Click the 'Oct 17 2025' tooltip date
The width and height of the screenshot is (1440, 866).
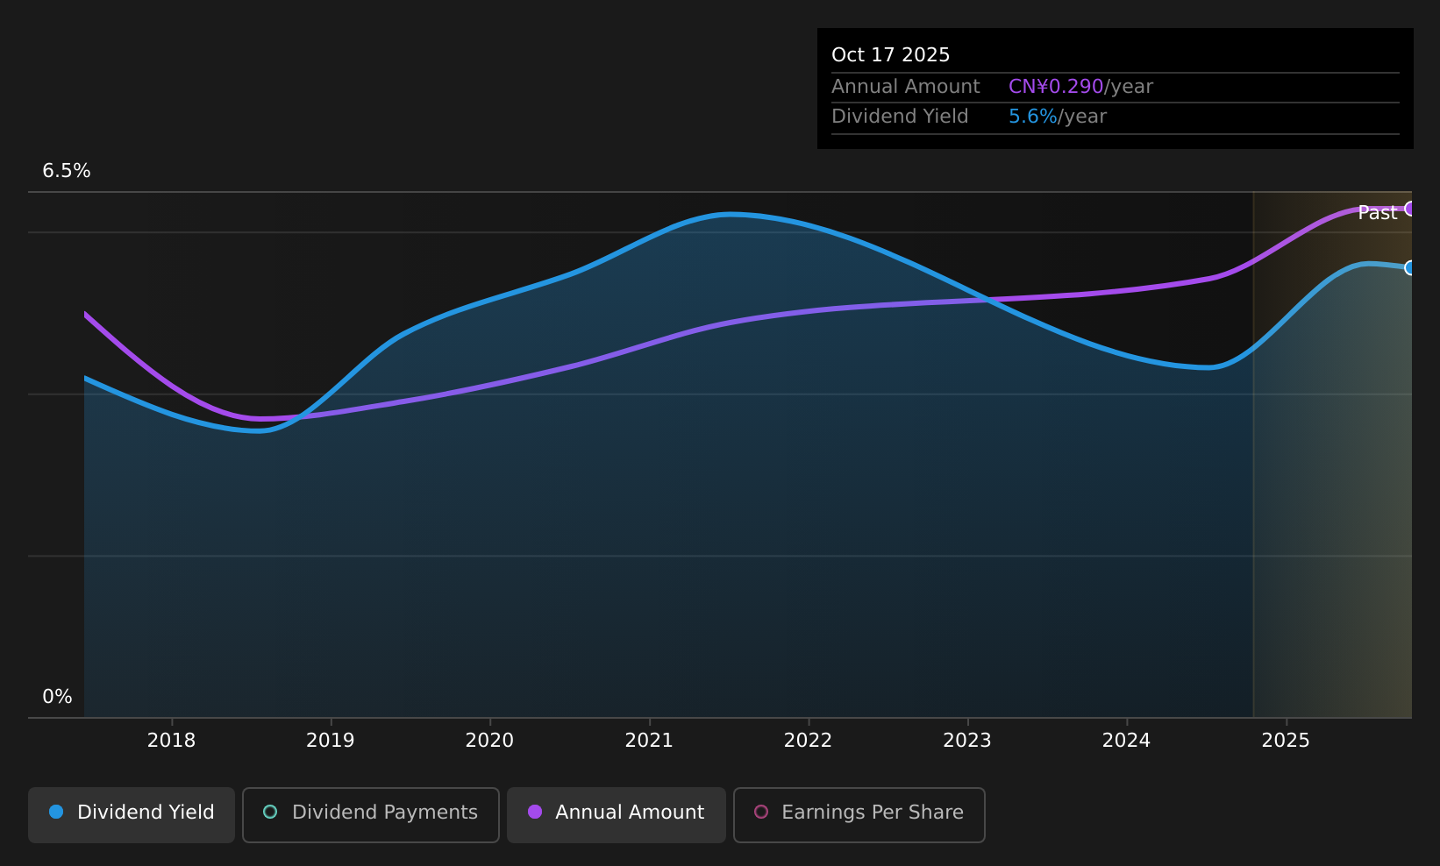[x=890, y=55]
